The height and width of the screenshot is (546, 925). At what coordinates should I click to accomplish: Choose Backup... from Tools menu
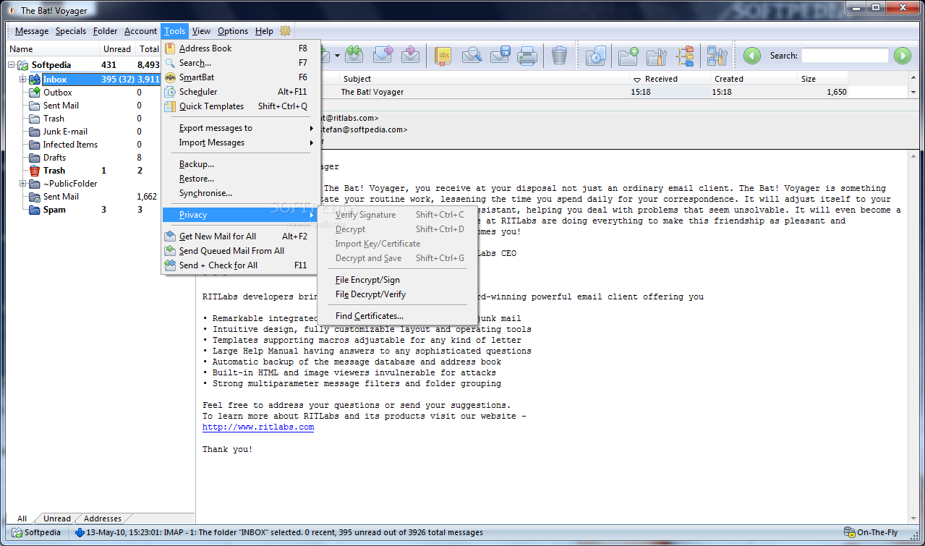(x=239, y=164)
